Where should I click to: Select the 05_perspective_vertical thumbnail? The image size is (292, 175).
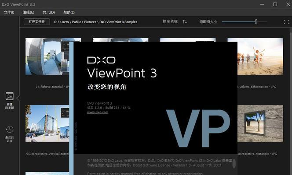tap(47, 123)
